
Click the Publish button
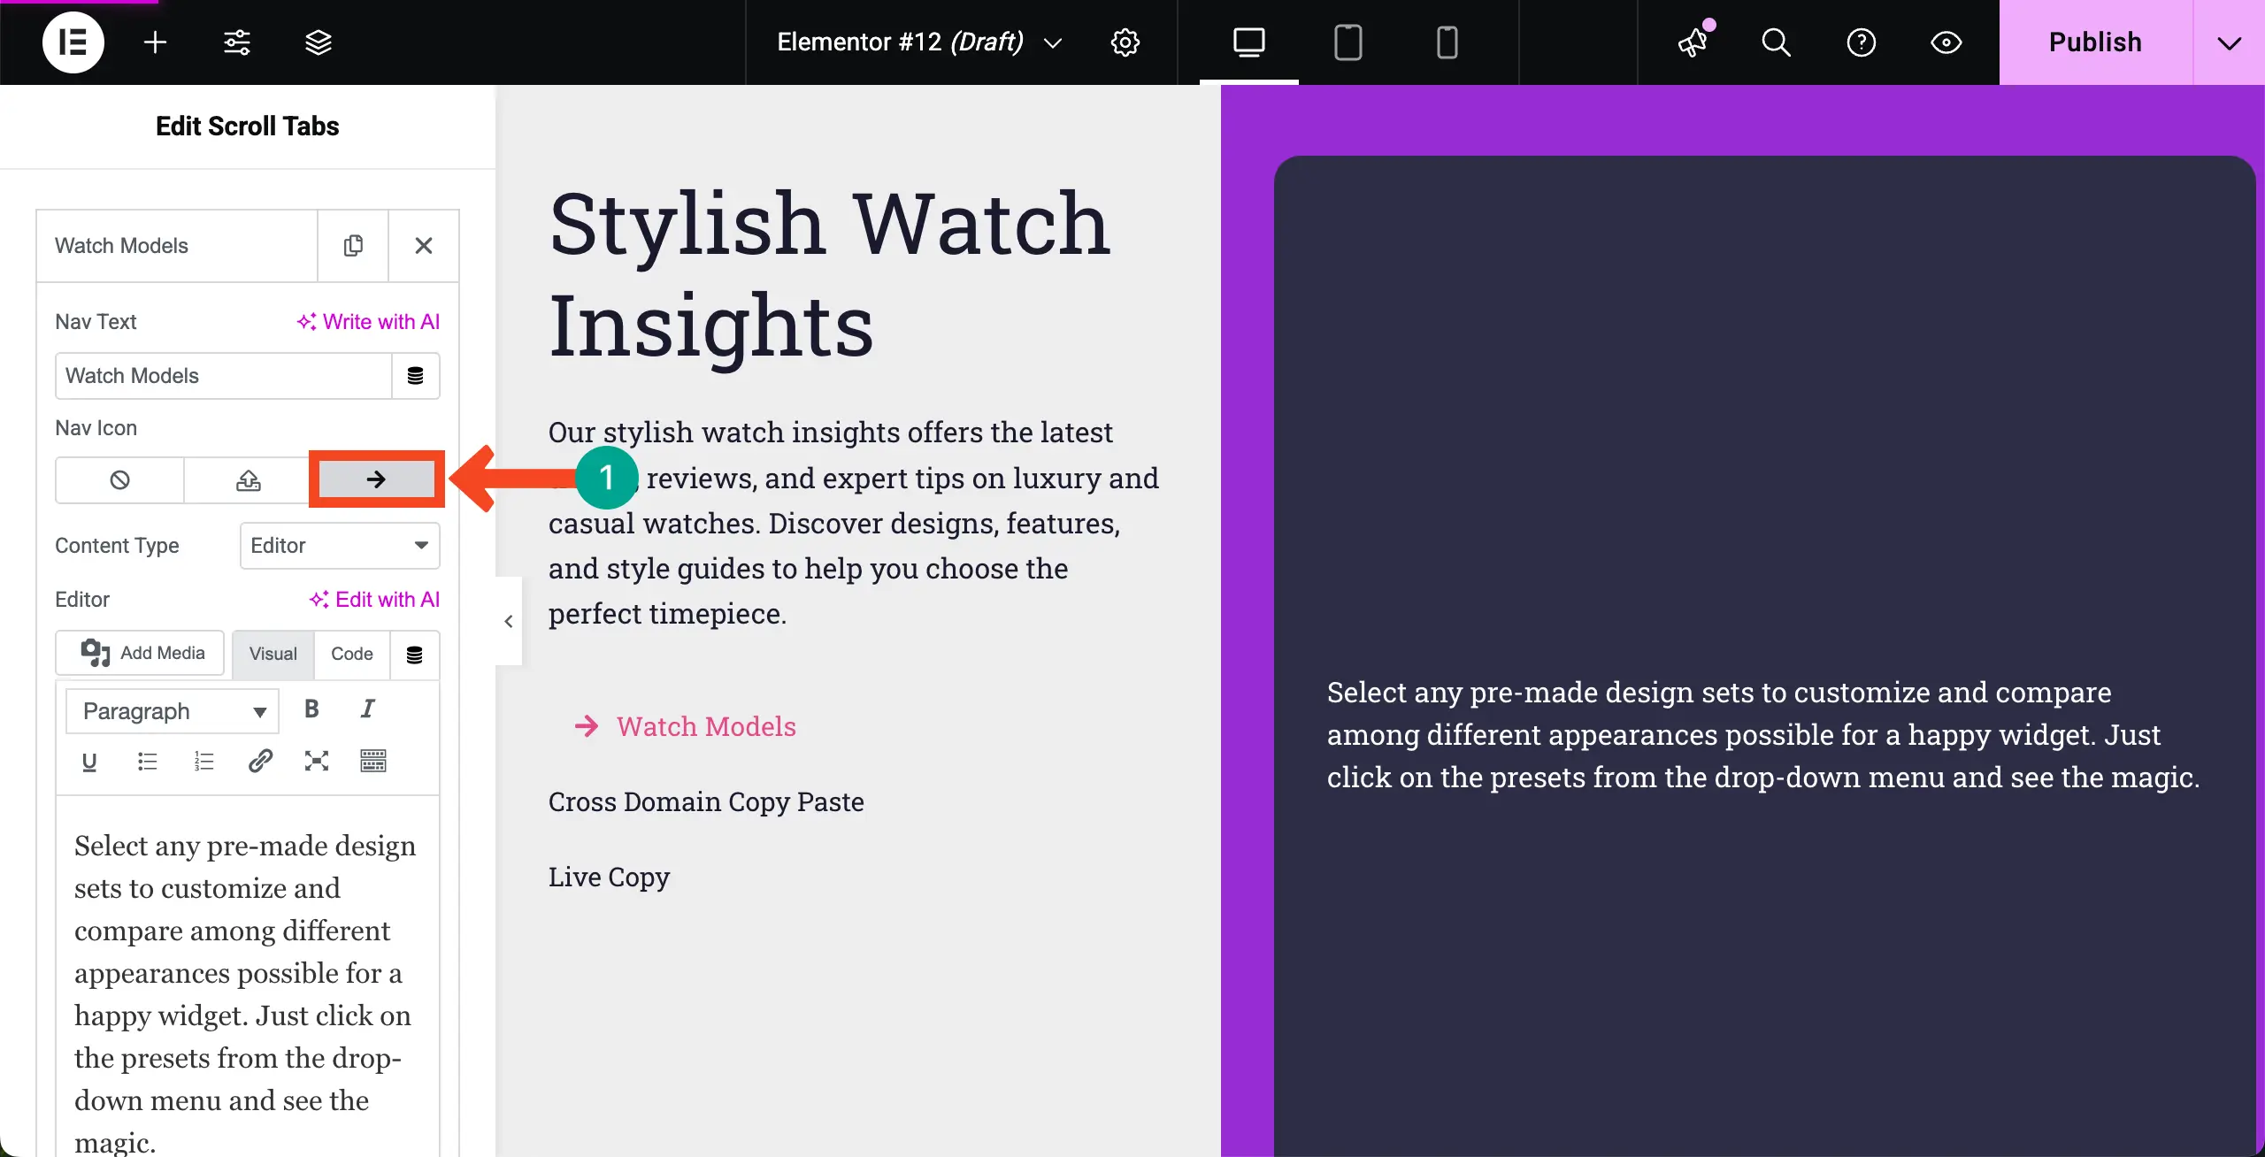2095,42
